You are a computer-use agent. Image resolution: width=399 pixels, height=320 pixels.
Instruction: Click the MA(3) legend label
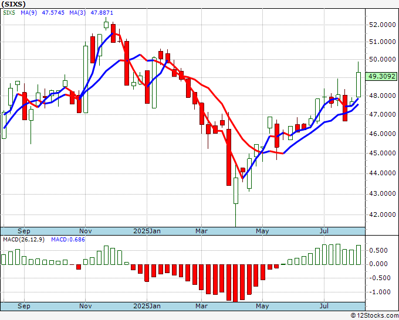pyautogui.click(x=77, y=13)
